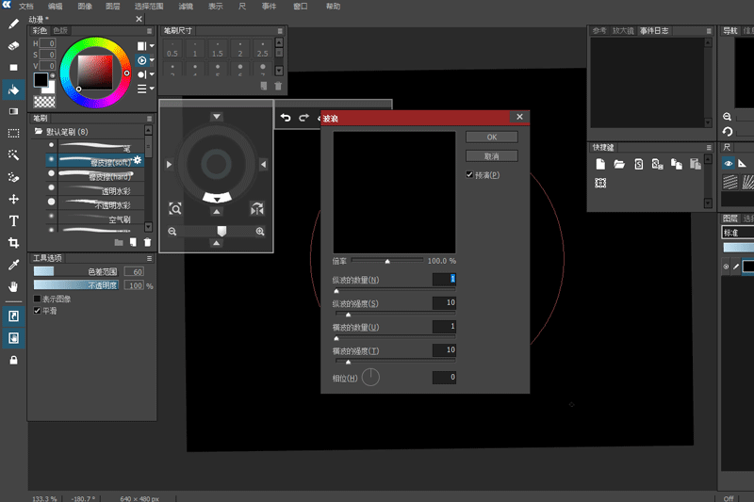This screenshot has height=502, width=754.
Task: Select the Pencil brush tool in the toolbar
Action: pos(13,24)
